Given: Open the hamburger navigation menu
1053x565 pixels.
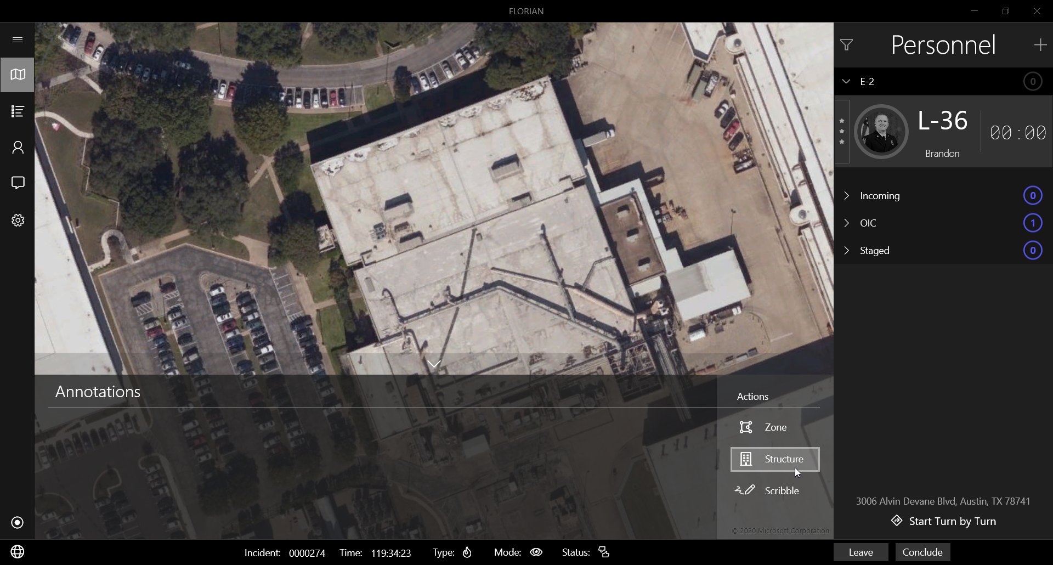Looking at the screenshot, I should tap(18, 39).
